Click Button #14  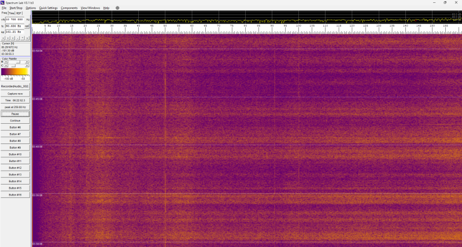click(x=15, y=181)
